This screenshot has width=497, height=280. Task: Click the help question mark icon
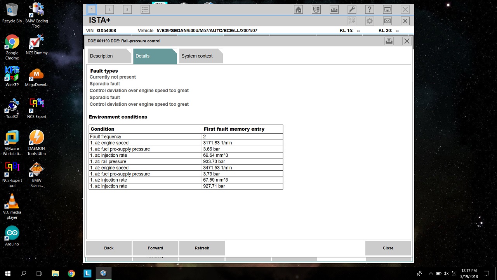click(x=369, y=10)
